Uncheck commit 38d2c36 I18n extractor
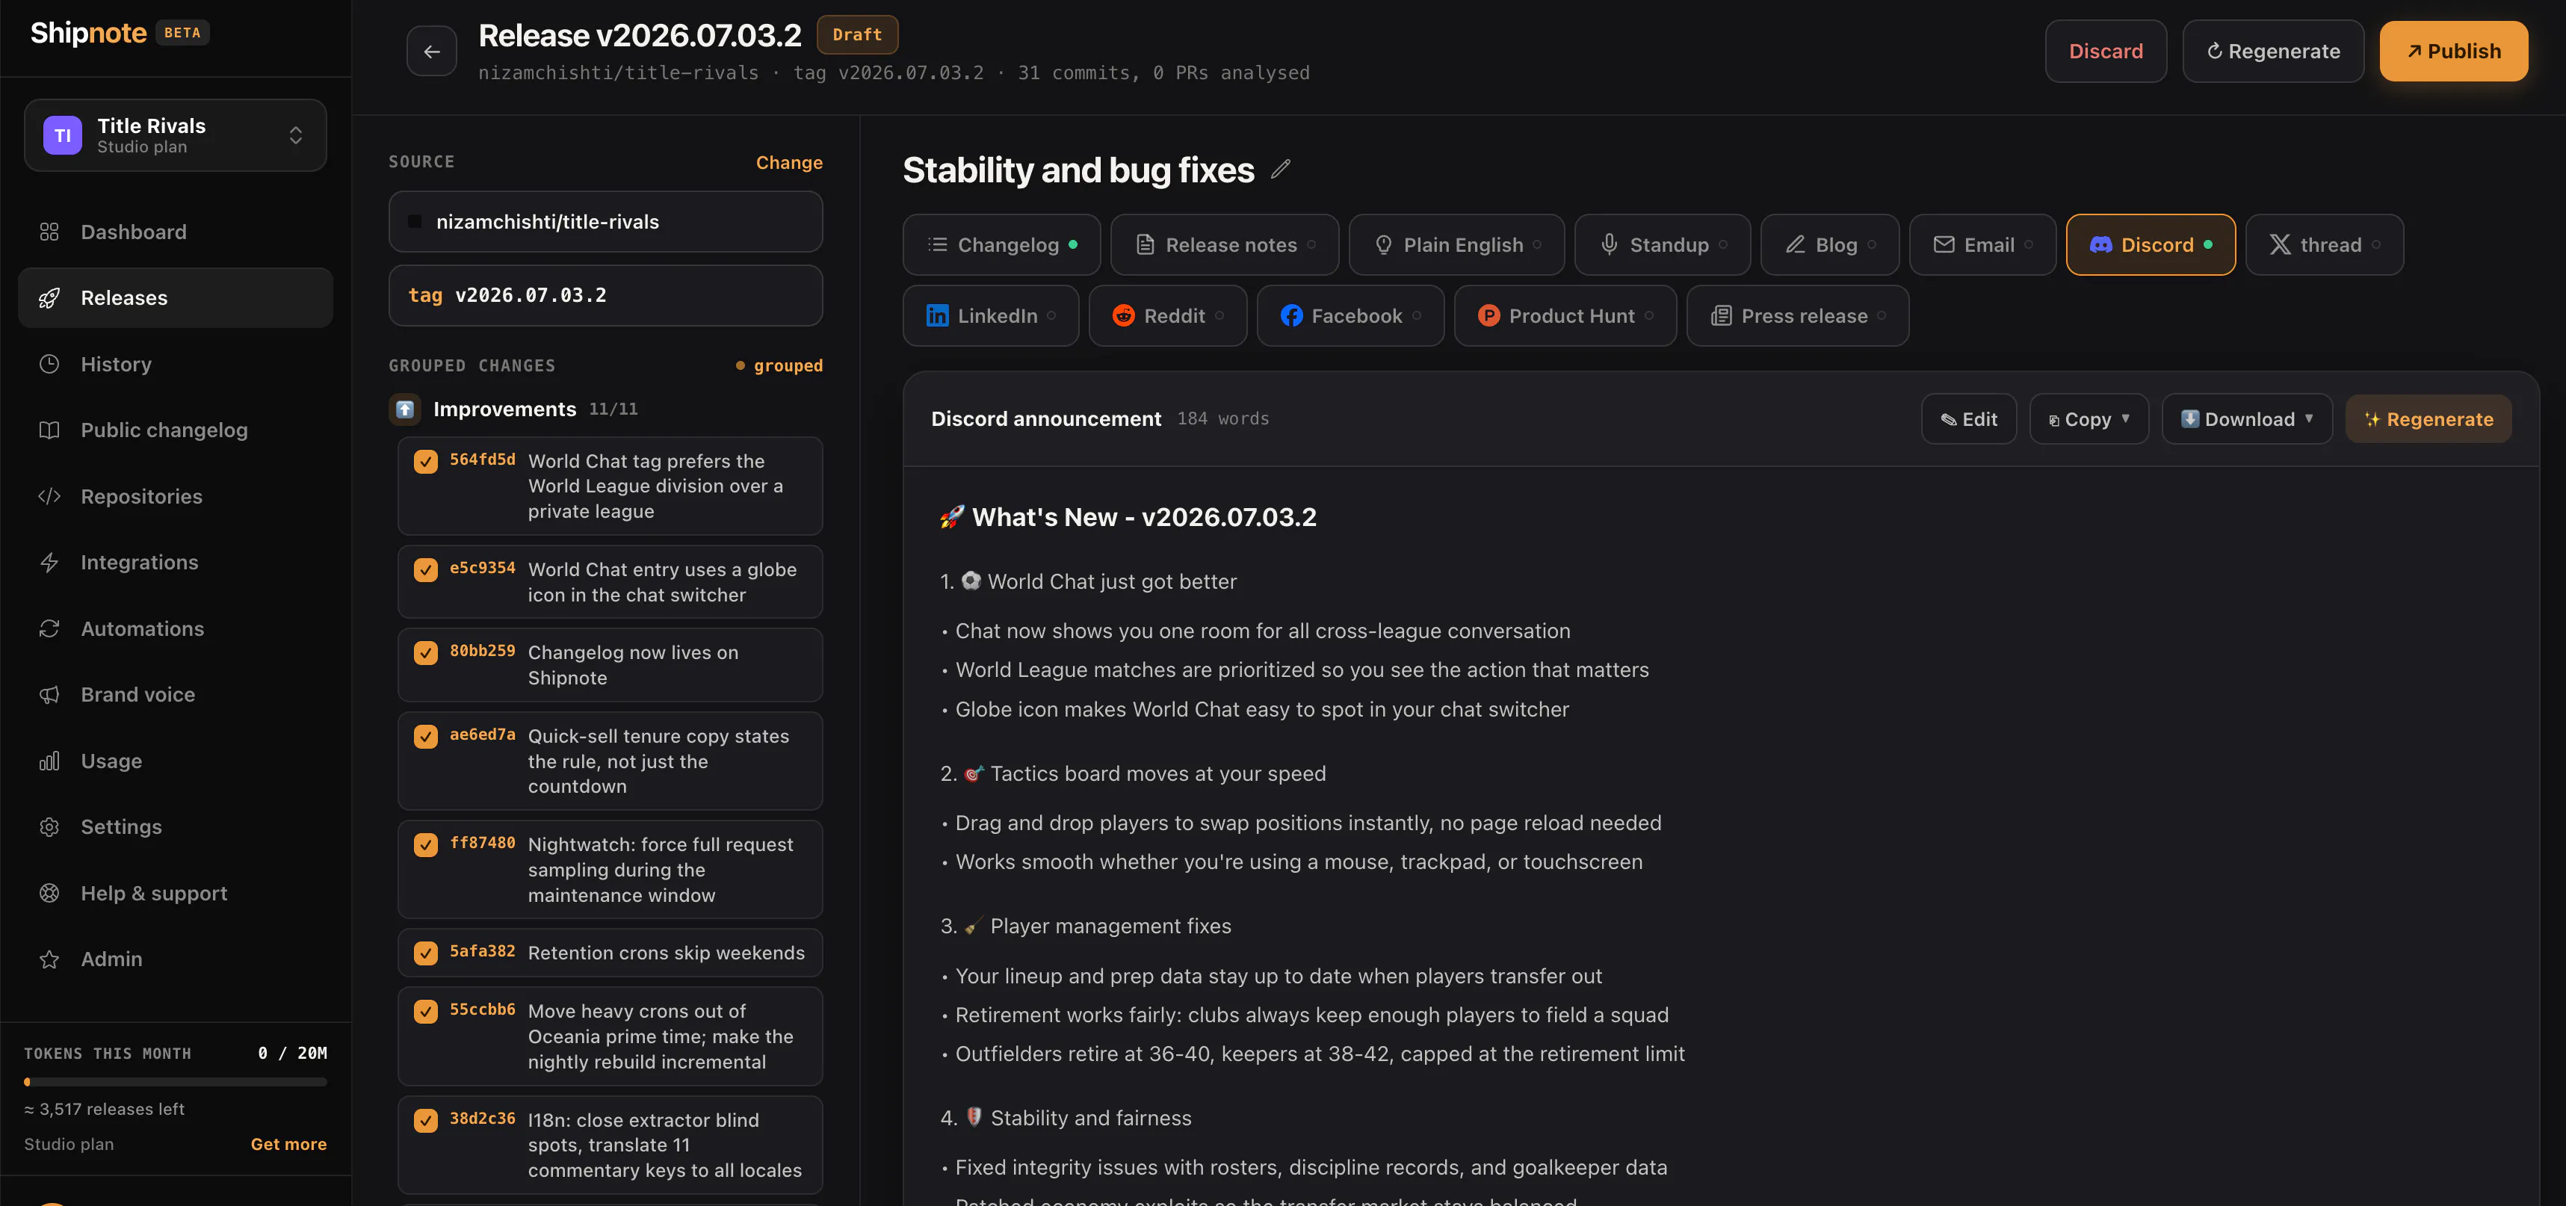Image resolution: width=2566 pixels, height=1206 pixels. 425,1122
